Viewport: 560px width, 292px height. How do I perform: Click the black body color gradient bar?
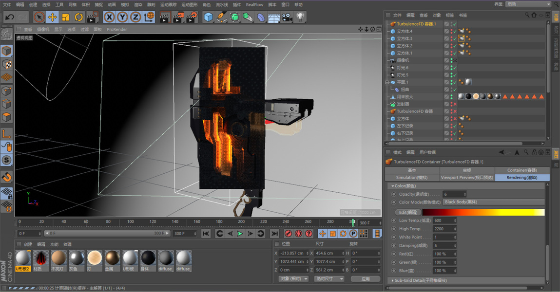point(483,212)
